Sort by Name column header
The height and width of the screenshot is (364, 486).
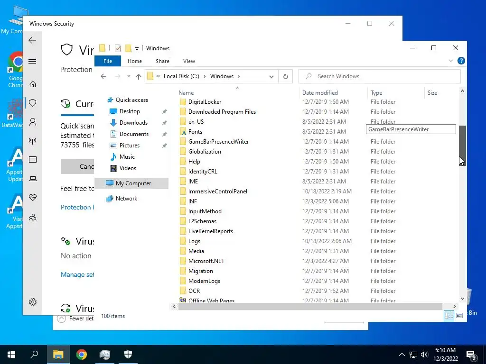(x=186, y=92)
